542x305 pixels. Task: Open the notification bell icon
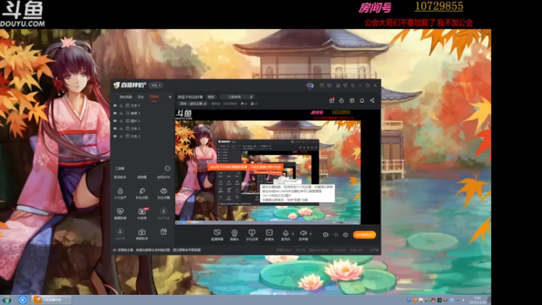click(x=362, y=100)
